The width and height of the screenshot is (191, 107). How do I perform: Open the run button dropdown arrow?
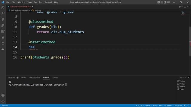coord(182,7)
